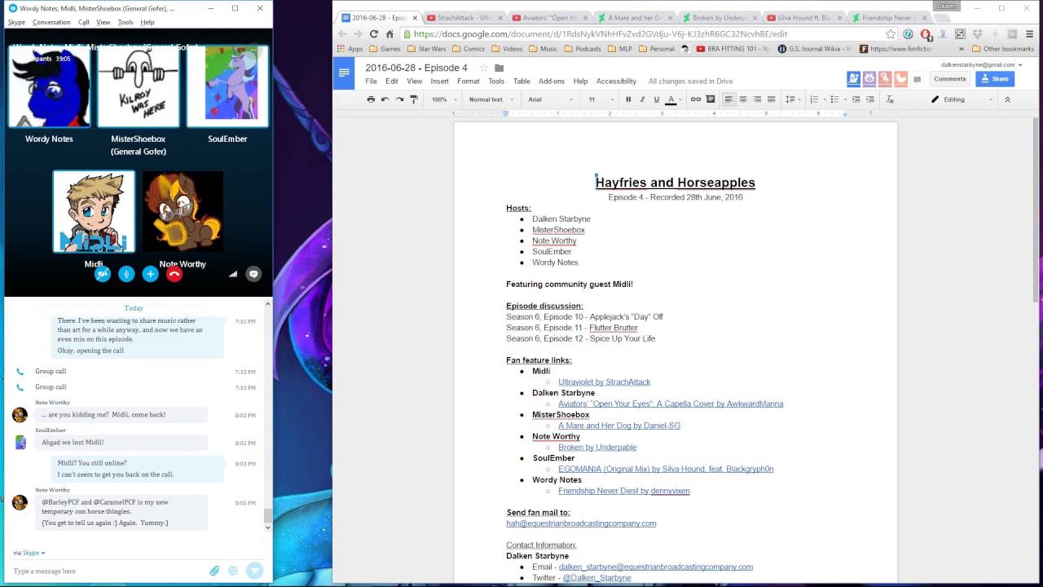The width and height of the screenshot is (1043, 587).
Task: Star the document 2016-06-28 - Episode 4
Action: (x=483, y=68)
